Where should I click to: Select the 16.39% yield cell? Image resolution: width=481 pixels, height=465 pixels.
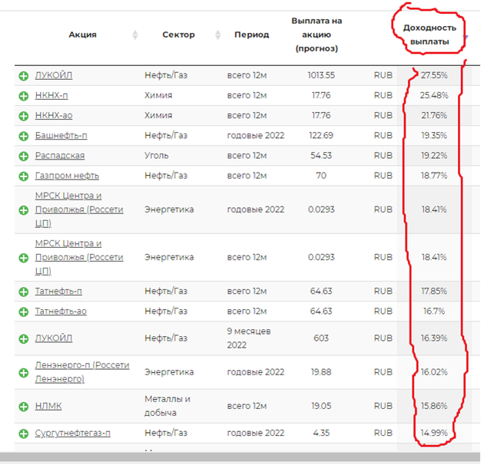(x=434, y=338)
